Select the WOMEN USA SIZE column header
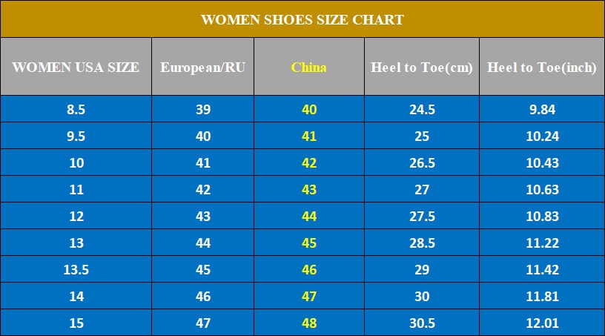 point(76,67)
